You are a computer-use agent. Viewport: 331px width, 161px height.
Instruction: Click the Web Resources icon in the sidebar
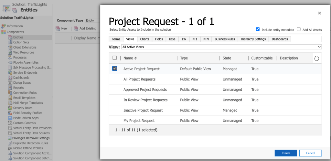pyautogui.click(x=10, y=52)
